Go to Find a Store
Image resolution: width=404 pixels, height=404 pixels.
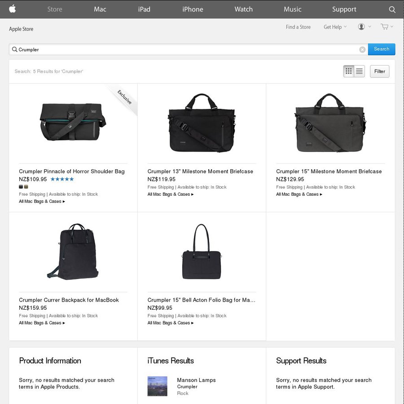coord(298,27)
